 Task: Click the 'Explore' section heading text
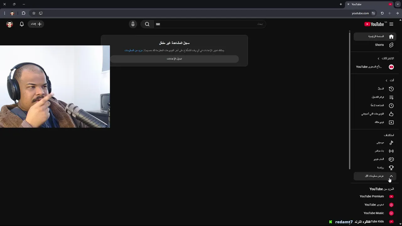coord(389,135)
